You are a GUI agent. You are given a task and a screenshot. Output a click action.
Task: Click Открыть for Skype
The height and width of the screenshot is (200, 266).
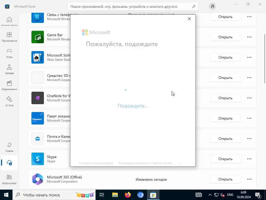point(225,159)
